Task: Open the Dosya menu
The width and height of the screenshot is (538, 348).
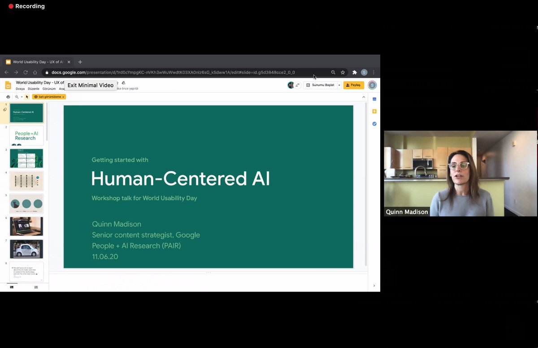Action: (x=20, y=89)
